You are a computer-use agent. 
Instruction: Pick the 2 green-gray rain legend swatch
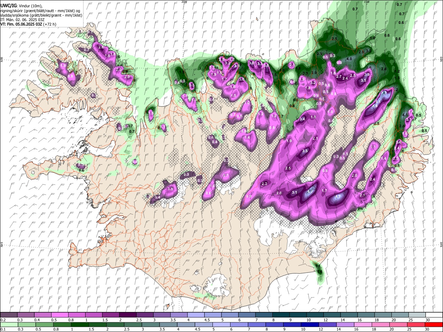(115, 324)
